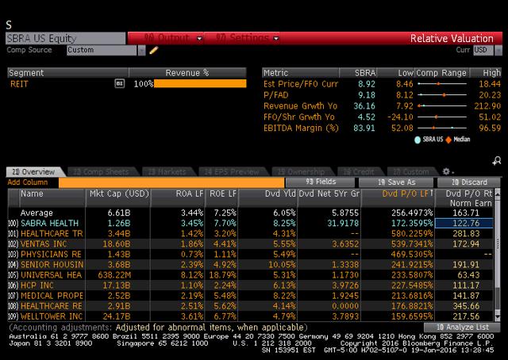Viewport: 508px width, 360px height.
Task: Click the 345.66 norm earnings value
Action: coord(466,306)
